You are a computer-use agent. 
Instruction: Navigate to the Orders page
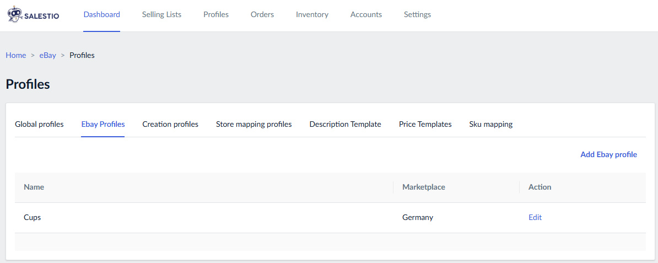(262, 15)
